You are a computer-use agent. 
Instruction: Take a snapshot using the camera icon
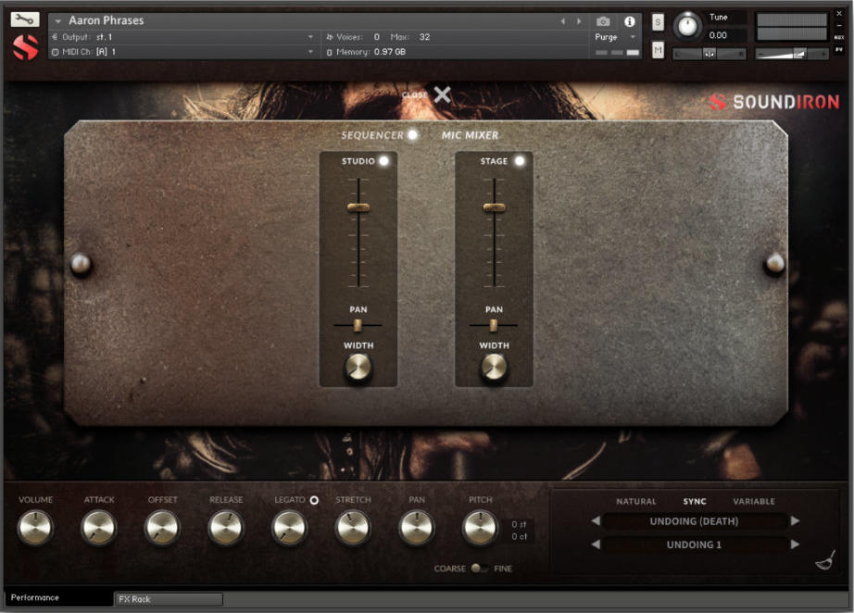coord(604,21)
